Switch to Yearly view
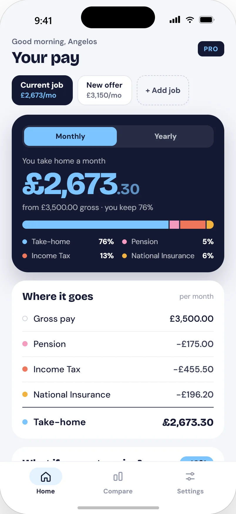This screenshot has height=514, width=236. 166,136
